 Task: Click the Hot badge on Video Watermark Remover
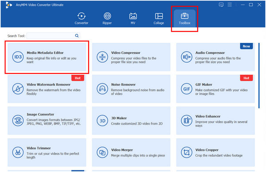[x=78, y=78]
